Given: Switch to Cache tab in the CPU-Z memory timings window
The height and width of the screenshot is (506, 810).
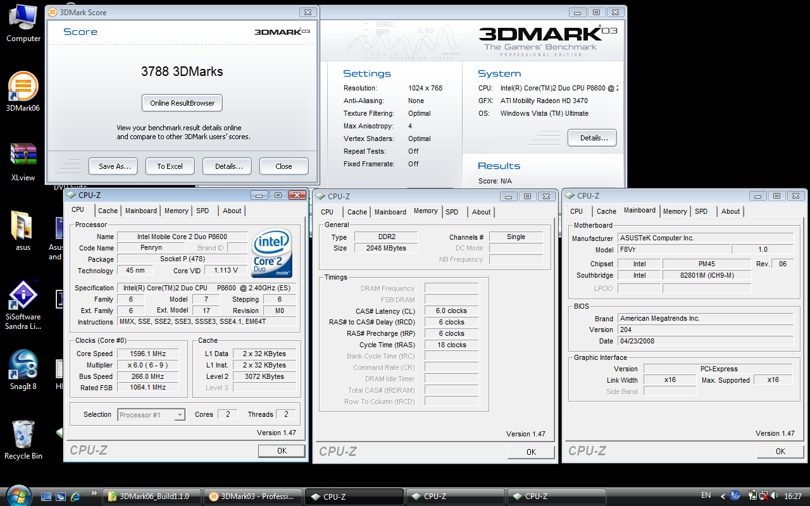Looking at the screenshot, I should point(357,212).
